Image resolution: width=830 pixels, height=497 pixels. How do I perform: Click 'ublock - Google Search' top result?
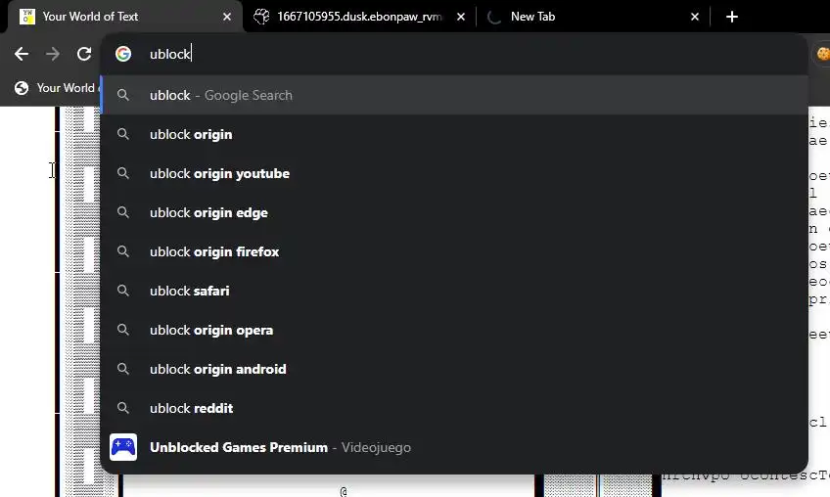(221, 95)
